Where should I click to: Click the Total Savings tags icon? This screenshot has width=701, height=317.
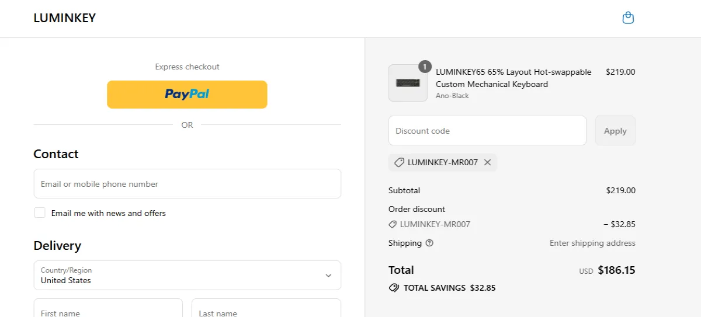tap(394, 288)
